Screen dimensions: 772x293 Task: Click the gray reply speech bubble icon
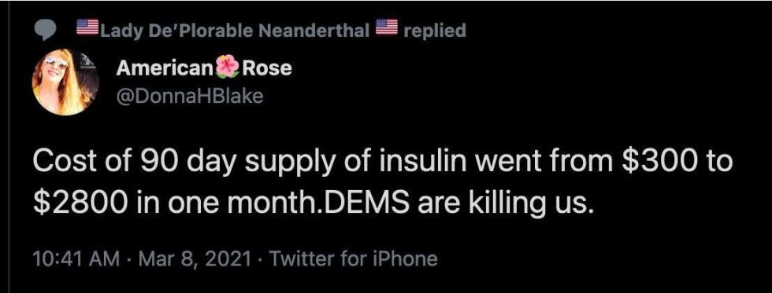click(x=46, y=31)
